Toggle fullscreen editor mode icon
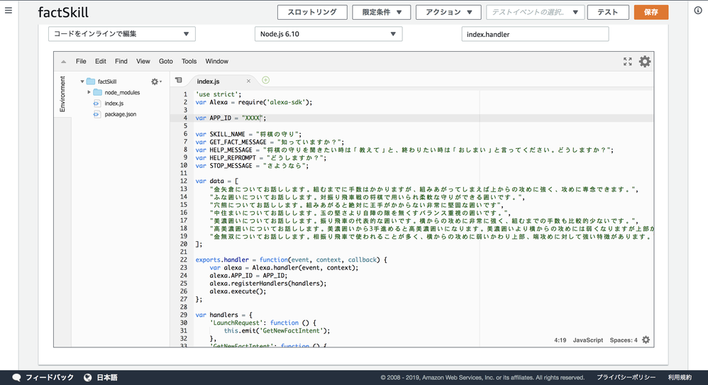Image resolution: width=708 pixels, height=385 pixels. point(628,62)
